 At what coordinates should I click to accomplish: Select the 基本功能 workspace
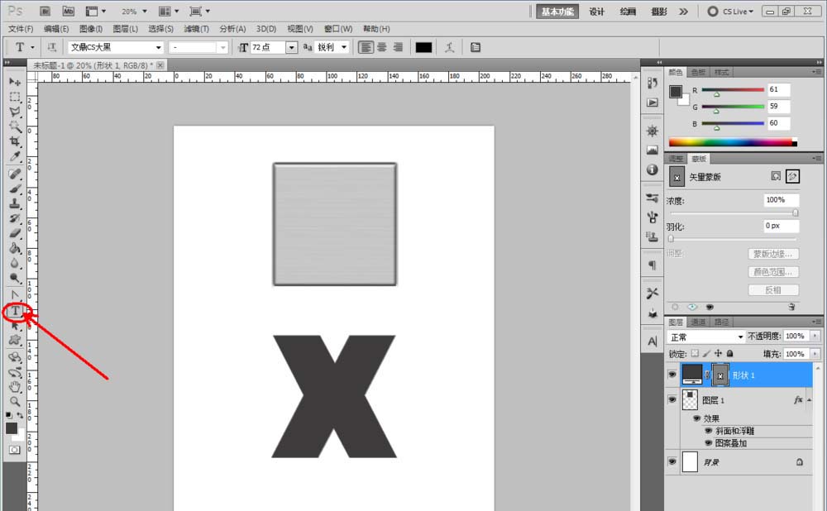557,12
